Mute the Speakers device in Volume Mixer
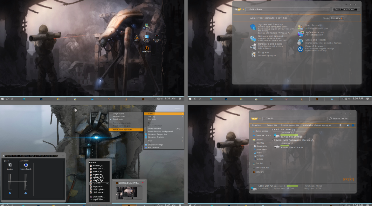The height and width of the screenshot is (206, 372). click(x=10, y=193)
